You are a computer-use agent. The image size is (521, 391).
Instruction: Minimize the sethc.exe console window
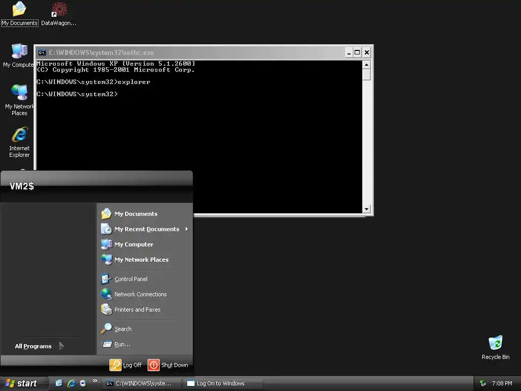coord(349,52)
